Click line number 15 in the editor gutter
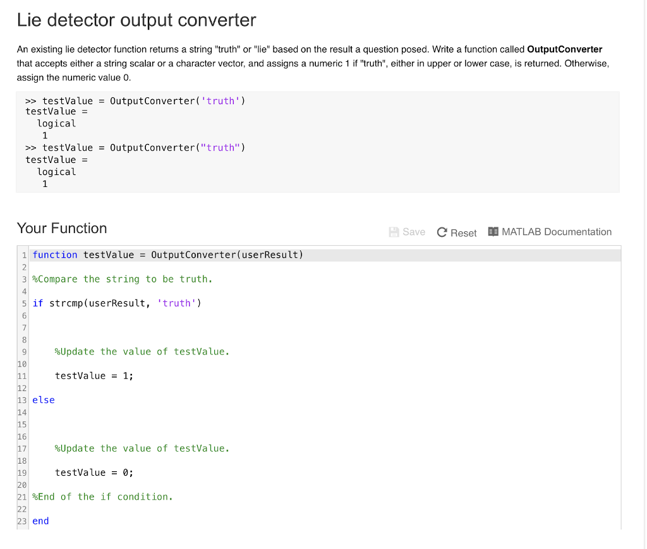The width and height of the screenshot is (647, 549). pos(22,425)
